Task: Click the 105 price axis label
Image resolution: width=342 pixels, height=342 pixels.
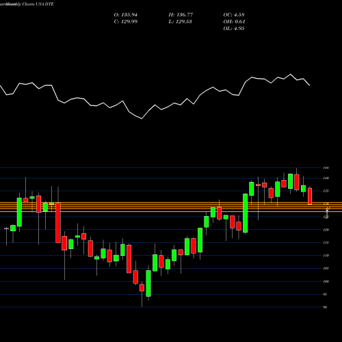Action: [x=326, y=268]
